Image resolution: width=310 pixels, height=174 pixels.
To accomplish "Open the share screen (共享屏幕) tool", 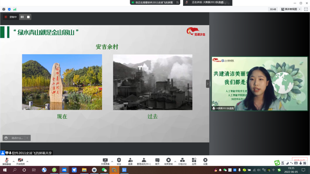I will (x=105, y=161).
